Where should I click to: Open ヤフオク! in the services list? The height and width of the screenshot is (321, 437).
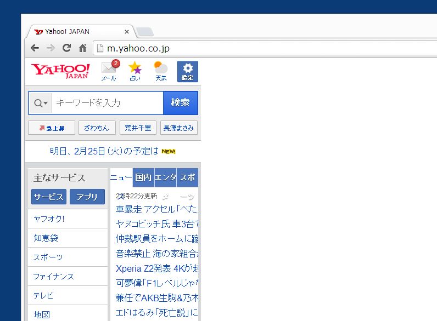coord(68,219)
